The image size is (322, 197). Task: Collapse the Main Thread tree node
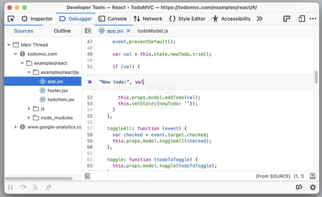(x=9, y=45)
